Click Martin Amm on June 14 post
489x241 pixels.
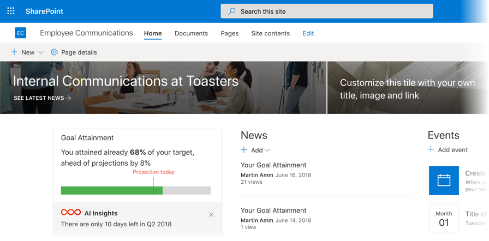point(257,220)
